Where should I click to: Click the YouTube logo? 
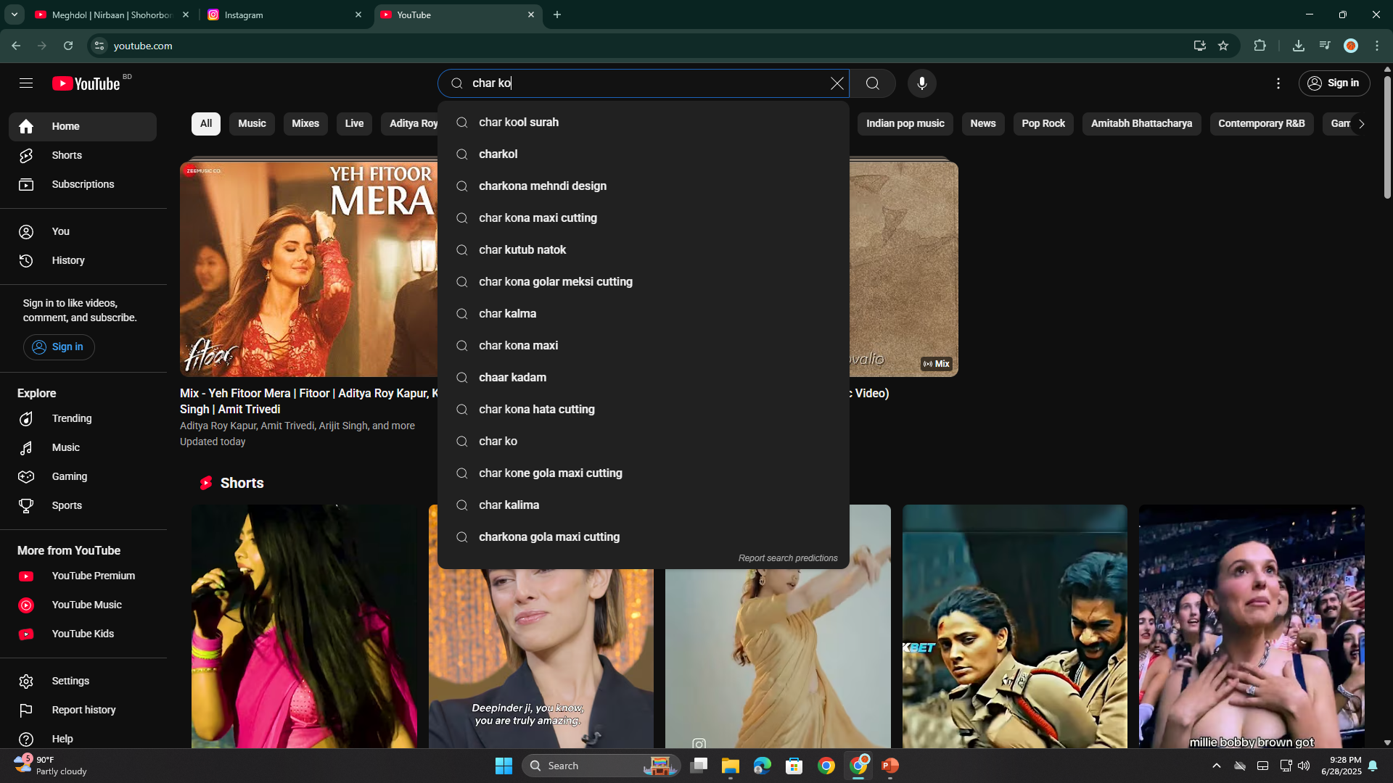pyautogui.click(x=86, y=83)
